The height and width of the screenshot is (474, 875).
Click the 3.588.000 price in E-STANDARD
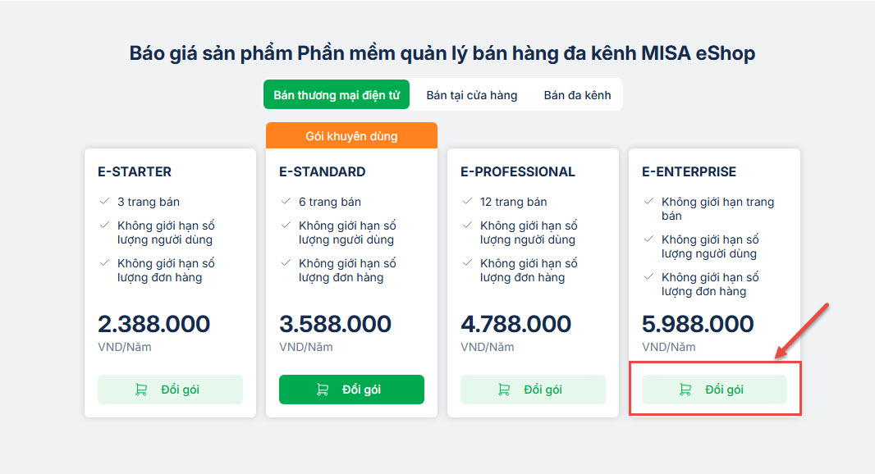335,324
